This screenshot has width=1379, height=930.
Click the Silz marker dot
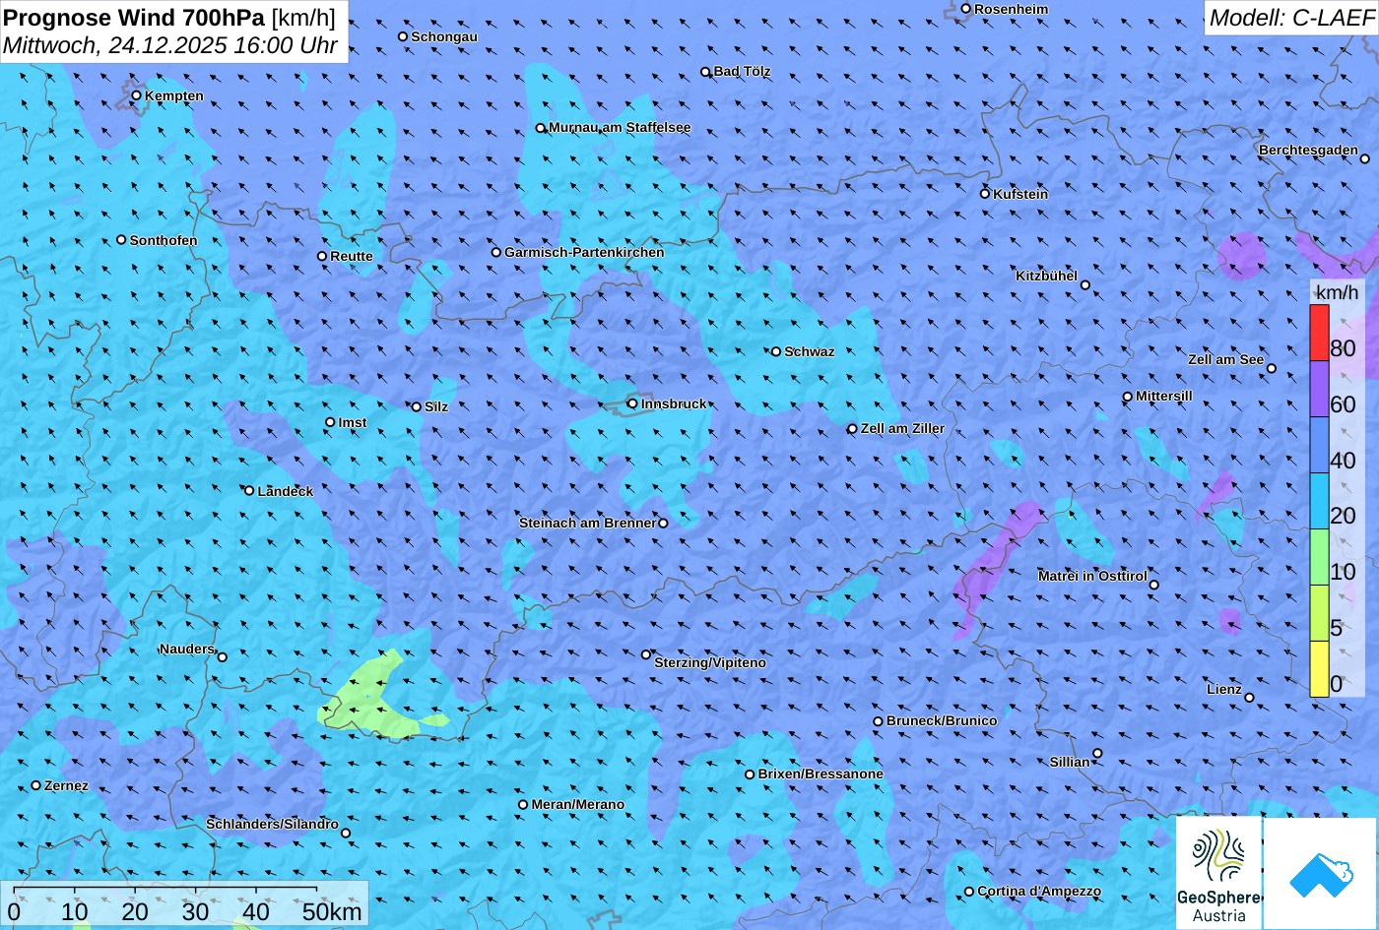tap(417, 406)
